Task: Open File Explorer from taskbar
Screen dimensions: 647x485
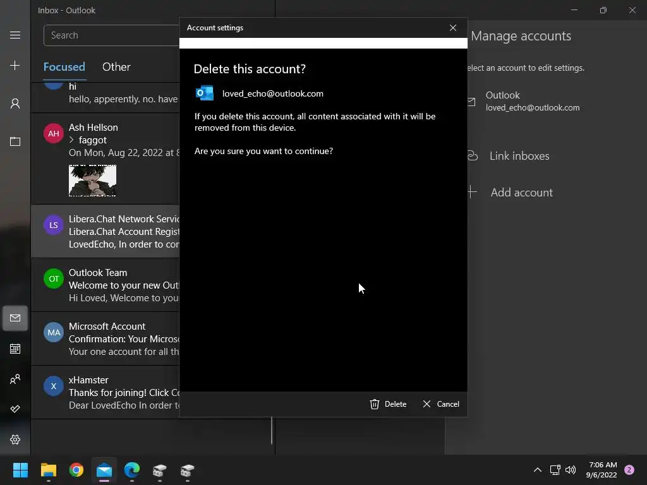Action: pyautogui.click(x=48, y=470)
